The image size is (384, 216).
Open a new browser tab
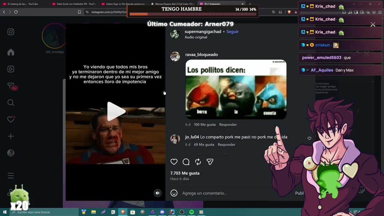(x=250, y=4)
